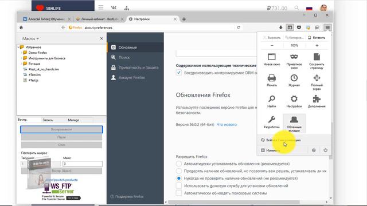This screenshot has height=206, width=367.
Task: Click the VK icon in background page
Action: 114,7
